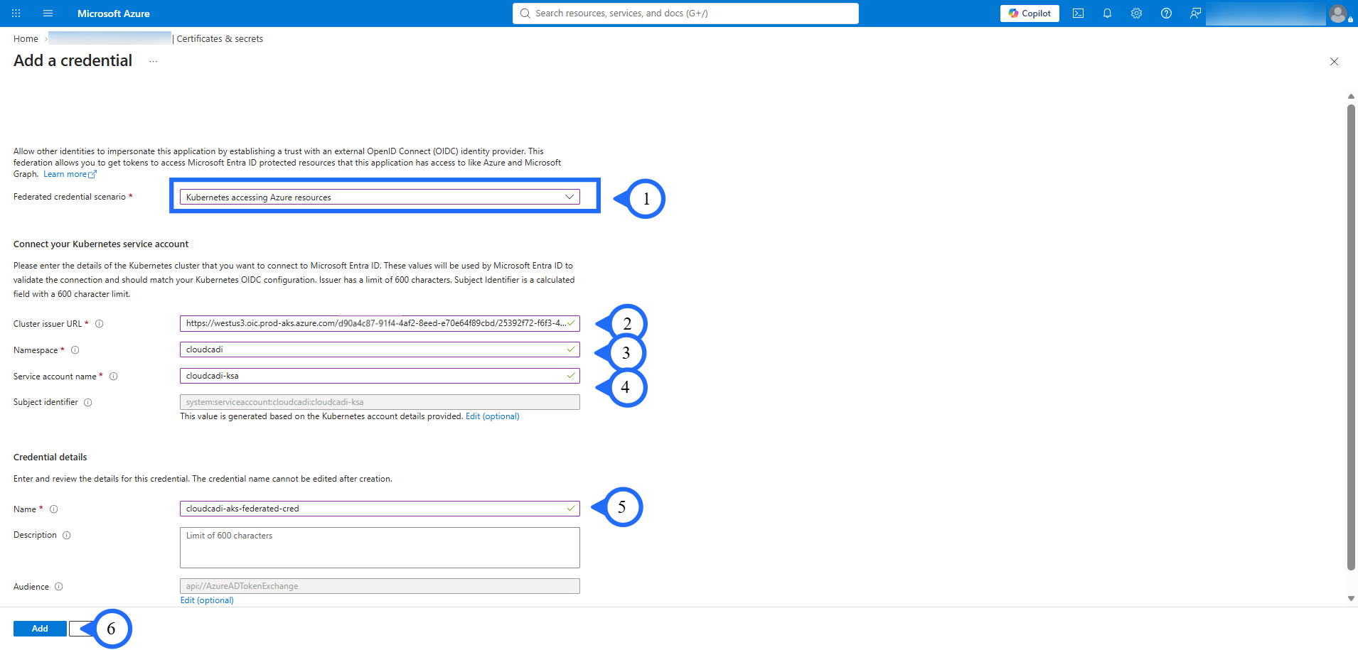The width and height of the screenshot is (1358, 650).
Task: Open portal settings gear
Action: [1136, 13]
